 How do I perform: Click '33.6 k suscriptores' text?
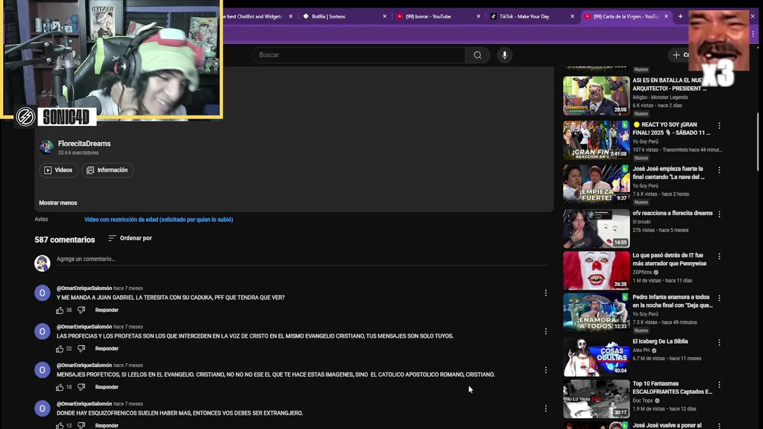(x=78, y=153)
